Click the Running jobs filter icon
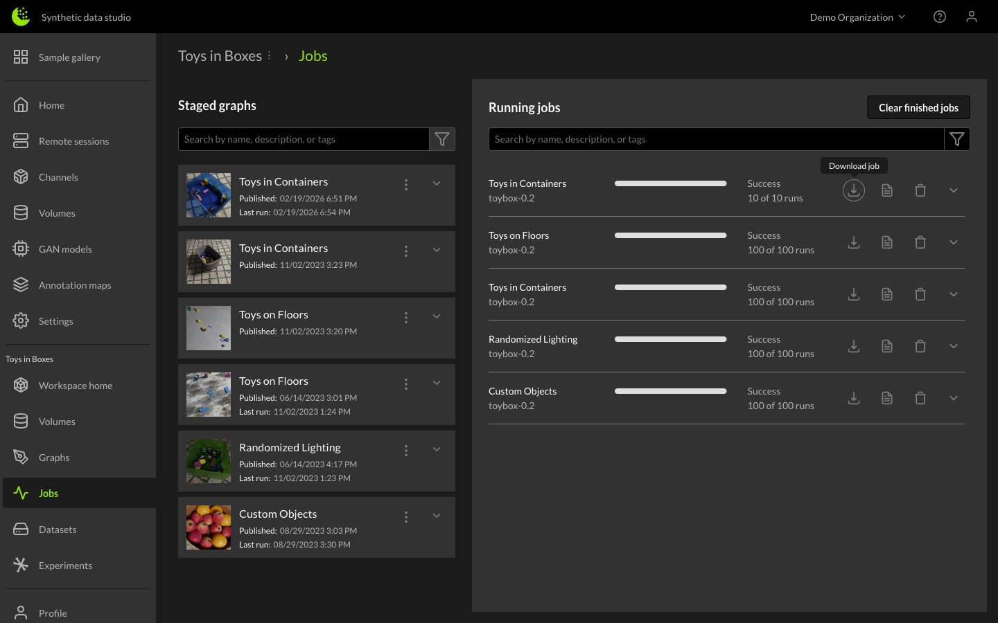Screen dimensions: 998x623 click(x=956, y=139)
